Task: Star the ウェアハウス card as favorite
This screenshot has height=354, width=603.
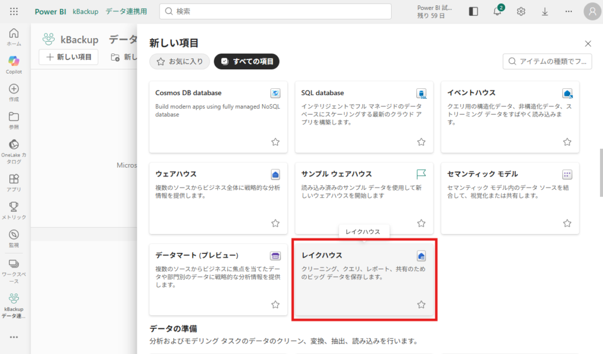Action: 275,223
